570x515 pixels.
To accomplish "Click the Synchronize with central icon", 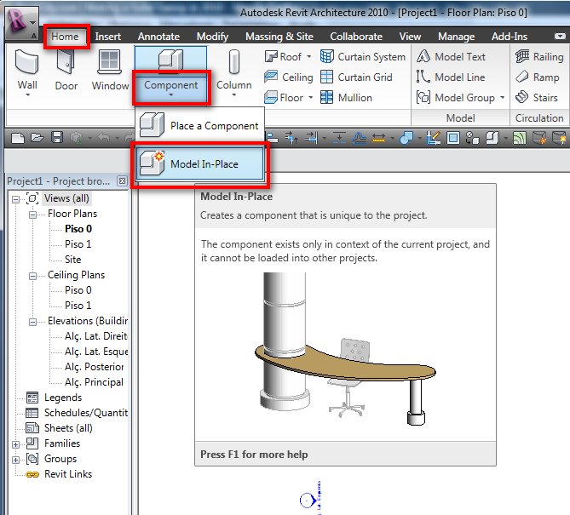I will pyautogui.click(x=77, y=138).
